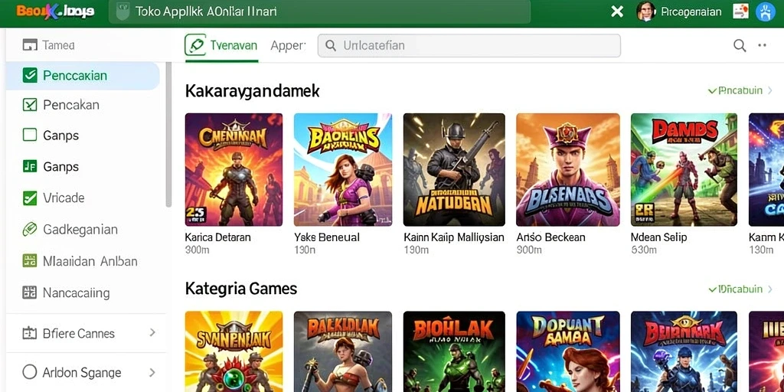
Task: Click the Tamea window icon in sidebar
Action: coord(30,45)
